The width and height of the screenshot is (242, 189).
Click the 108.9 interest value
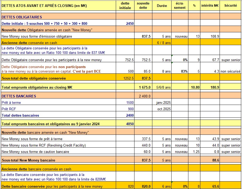click(x=215, y=37)
